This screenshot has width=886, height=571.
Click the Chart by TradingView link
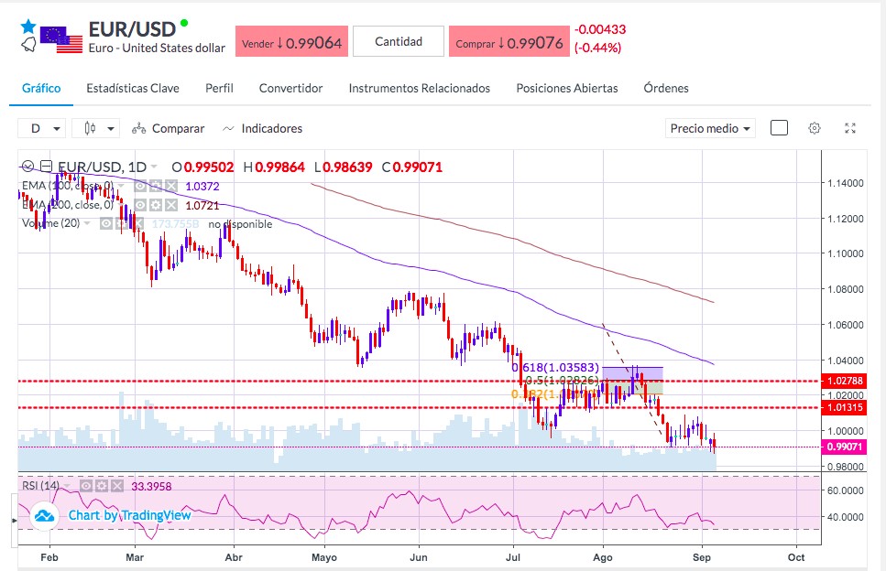[x=130, y=515]
